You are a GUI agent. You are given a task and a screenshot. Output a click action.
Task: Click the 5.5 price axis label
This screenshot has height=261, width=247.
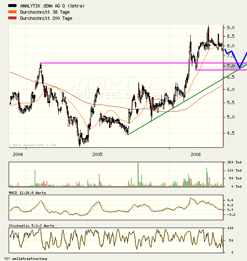point(231,103)
